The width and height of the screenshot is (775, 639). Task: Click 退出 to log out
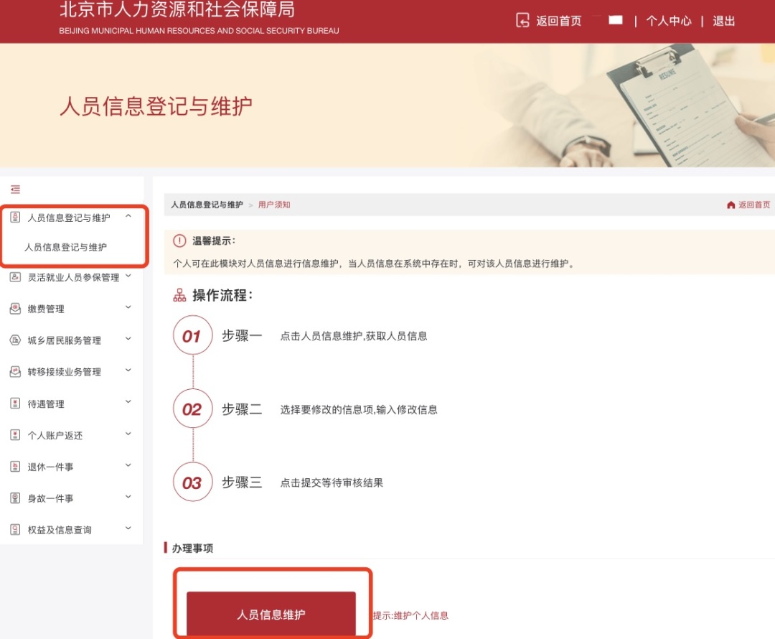point(723,21)
